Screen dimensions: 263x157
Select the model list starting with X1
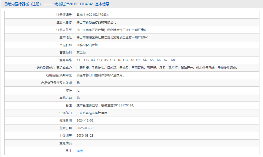(126, 60)
